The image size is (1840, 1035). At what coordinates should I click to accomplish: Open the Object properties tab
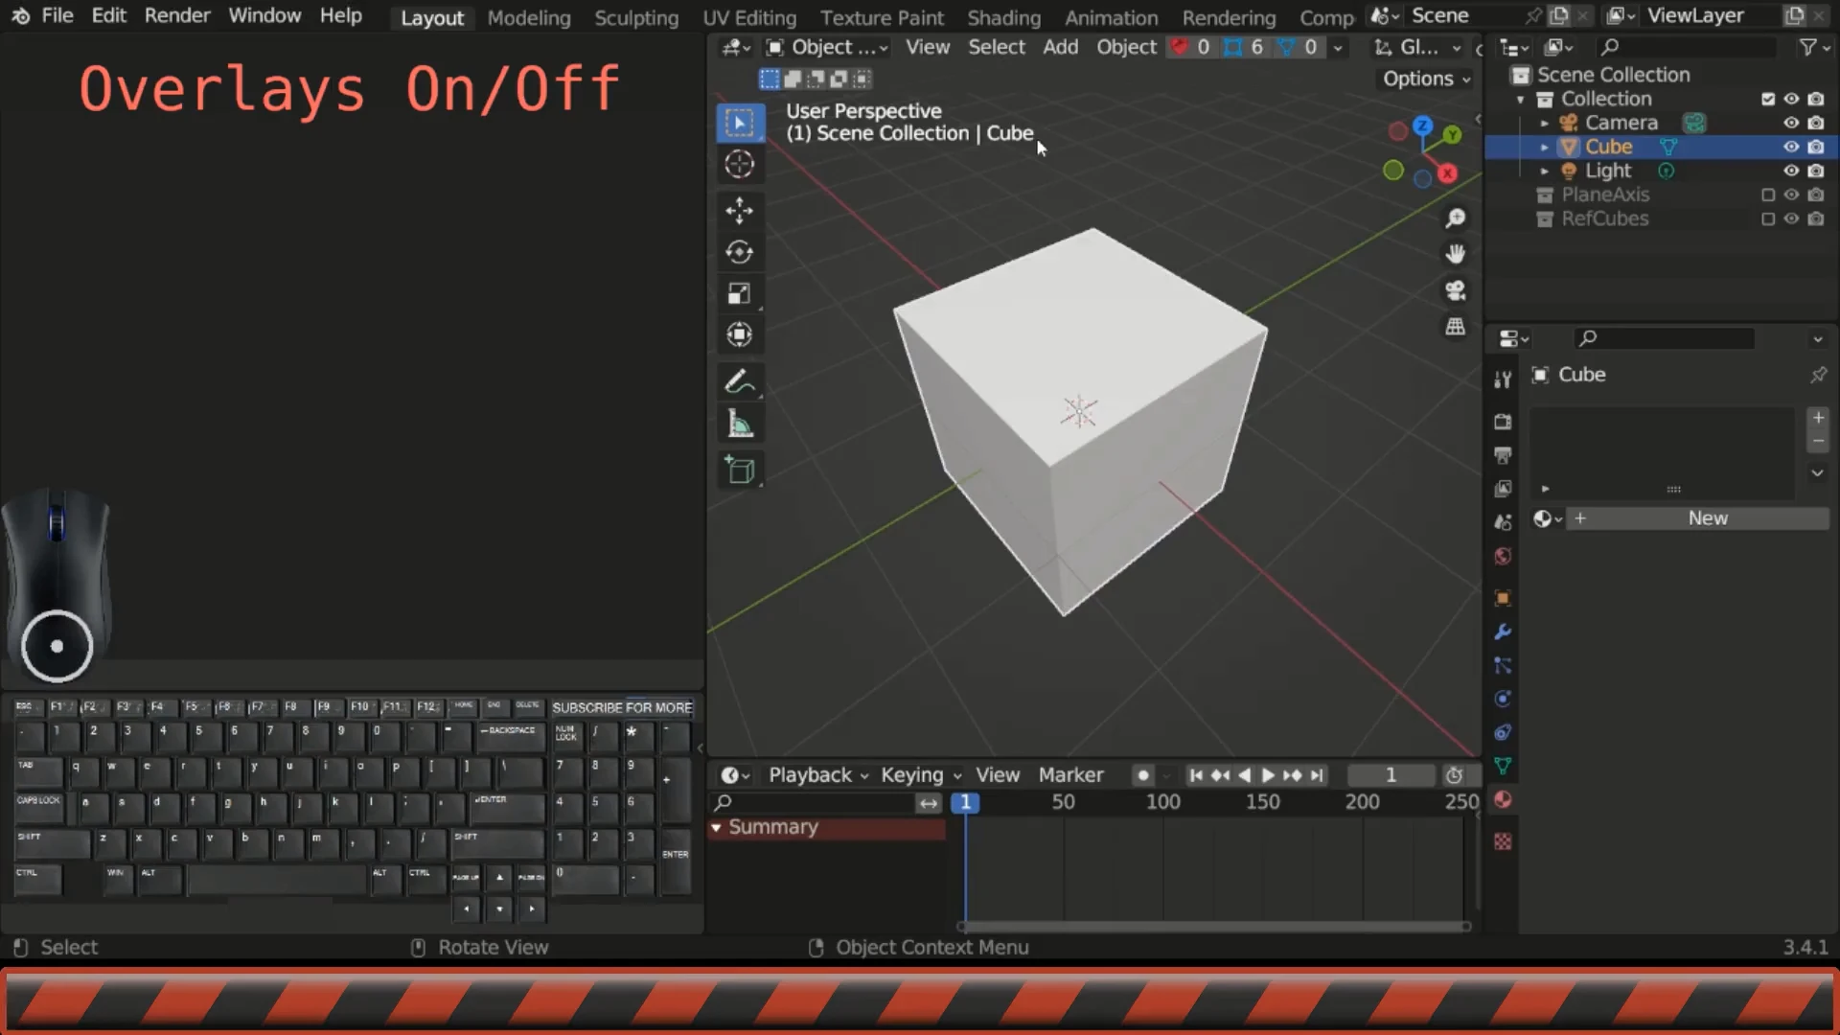tap(1503, 598)
